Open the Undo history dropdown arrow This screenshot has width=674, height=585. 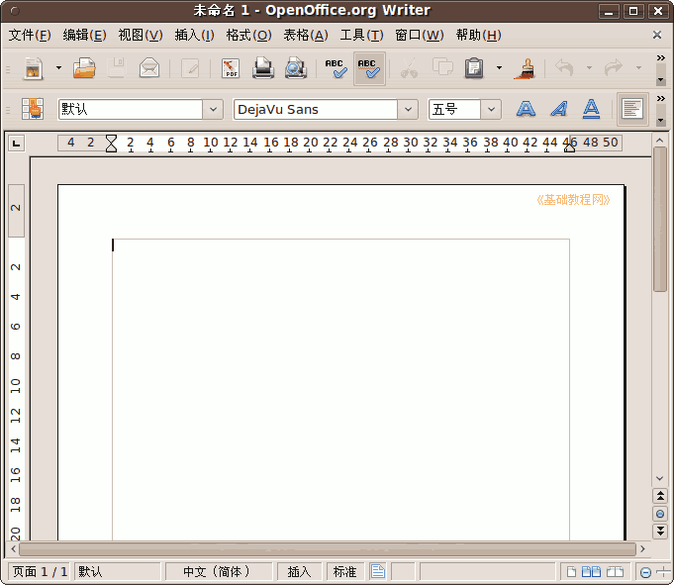[x=589, y=68]
